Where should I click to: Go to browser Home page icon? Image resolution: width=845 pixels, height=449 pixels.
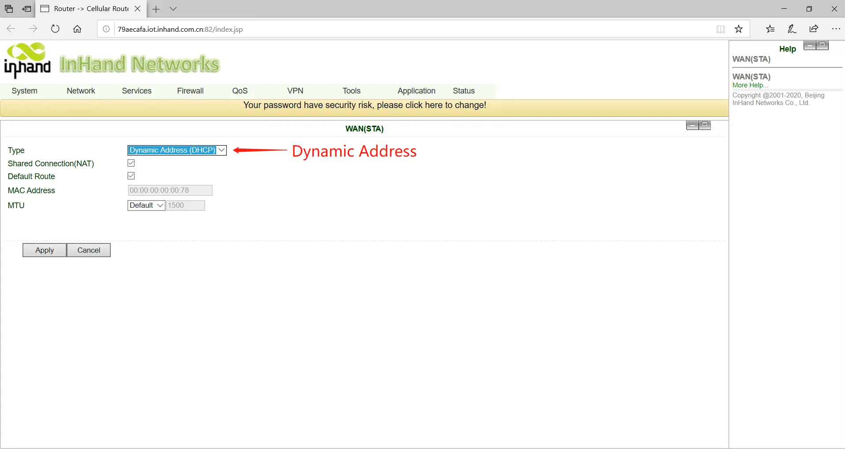[77, 29]
